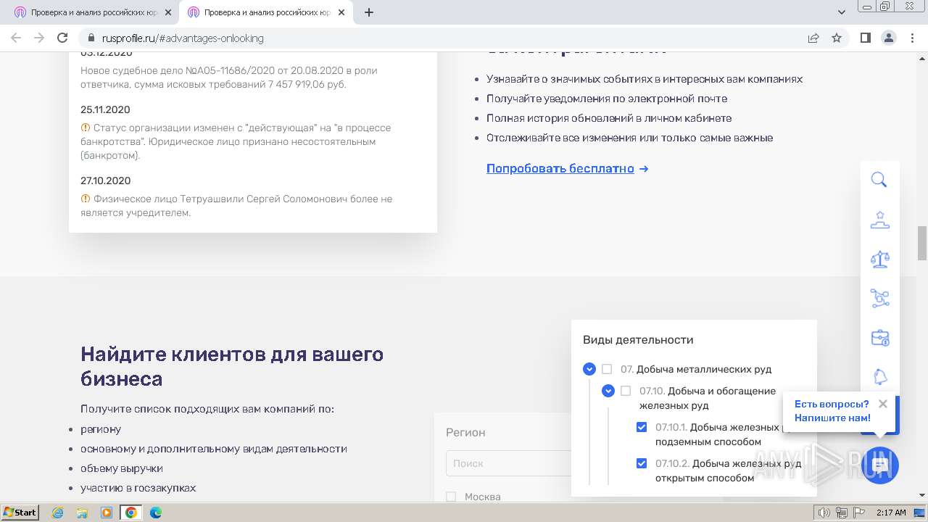Select the '27.10.2020' event date
928x522 pixels.
pos(105,181)
